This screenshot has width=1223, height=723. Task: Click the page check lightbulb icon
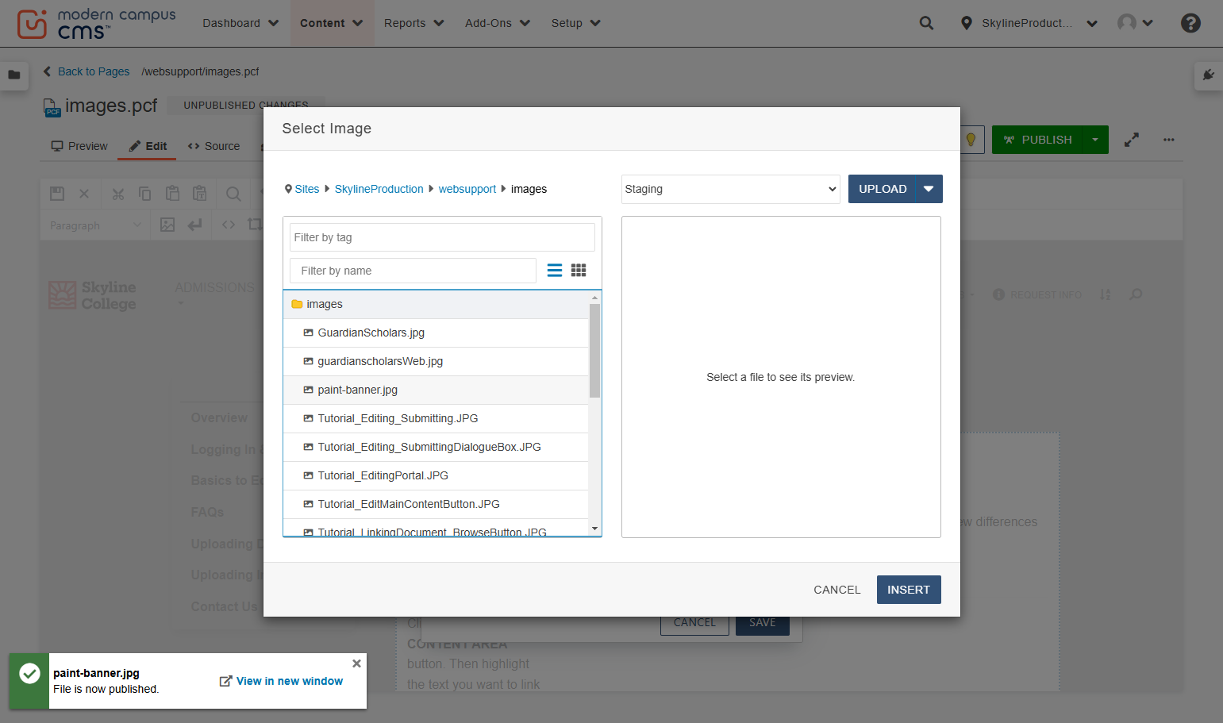pos(971,140)
